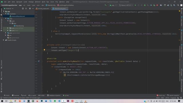Select AndroidManifest.xml in project tree
Viewport: 183px width, 103px height.
click(x=18, y=16)
